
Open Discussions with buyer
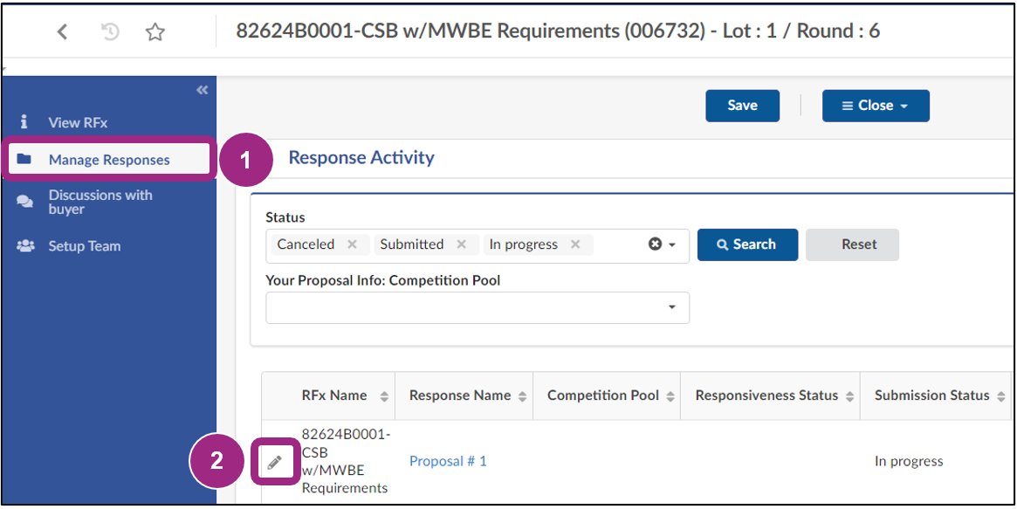click(x=100, y=203)
